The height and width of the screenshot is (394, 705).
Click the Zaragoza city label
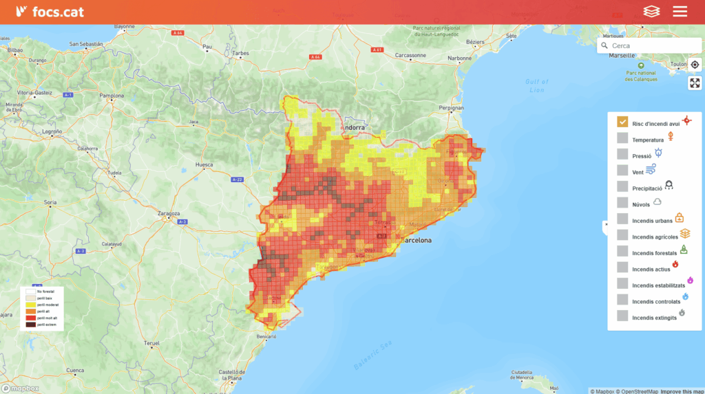coord(169,213)
